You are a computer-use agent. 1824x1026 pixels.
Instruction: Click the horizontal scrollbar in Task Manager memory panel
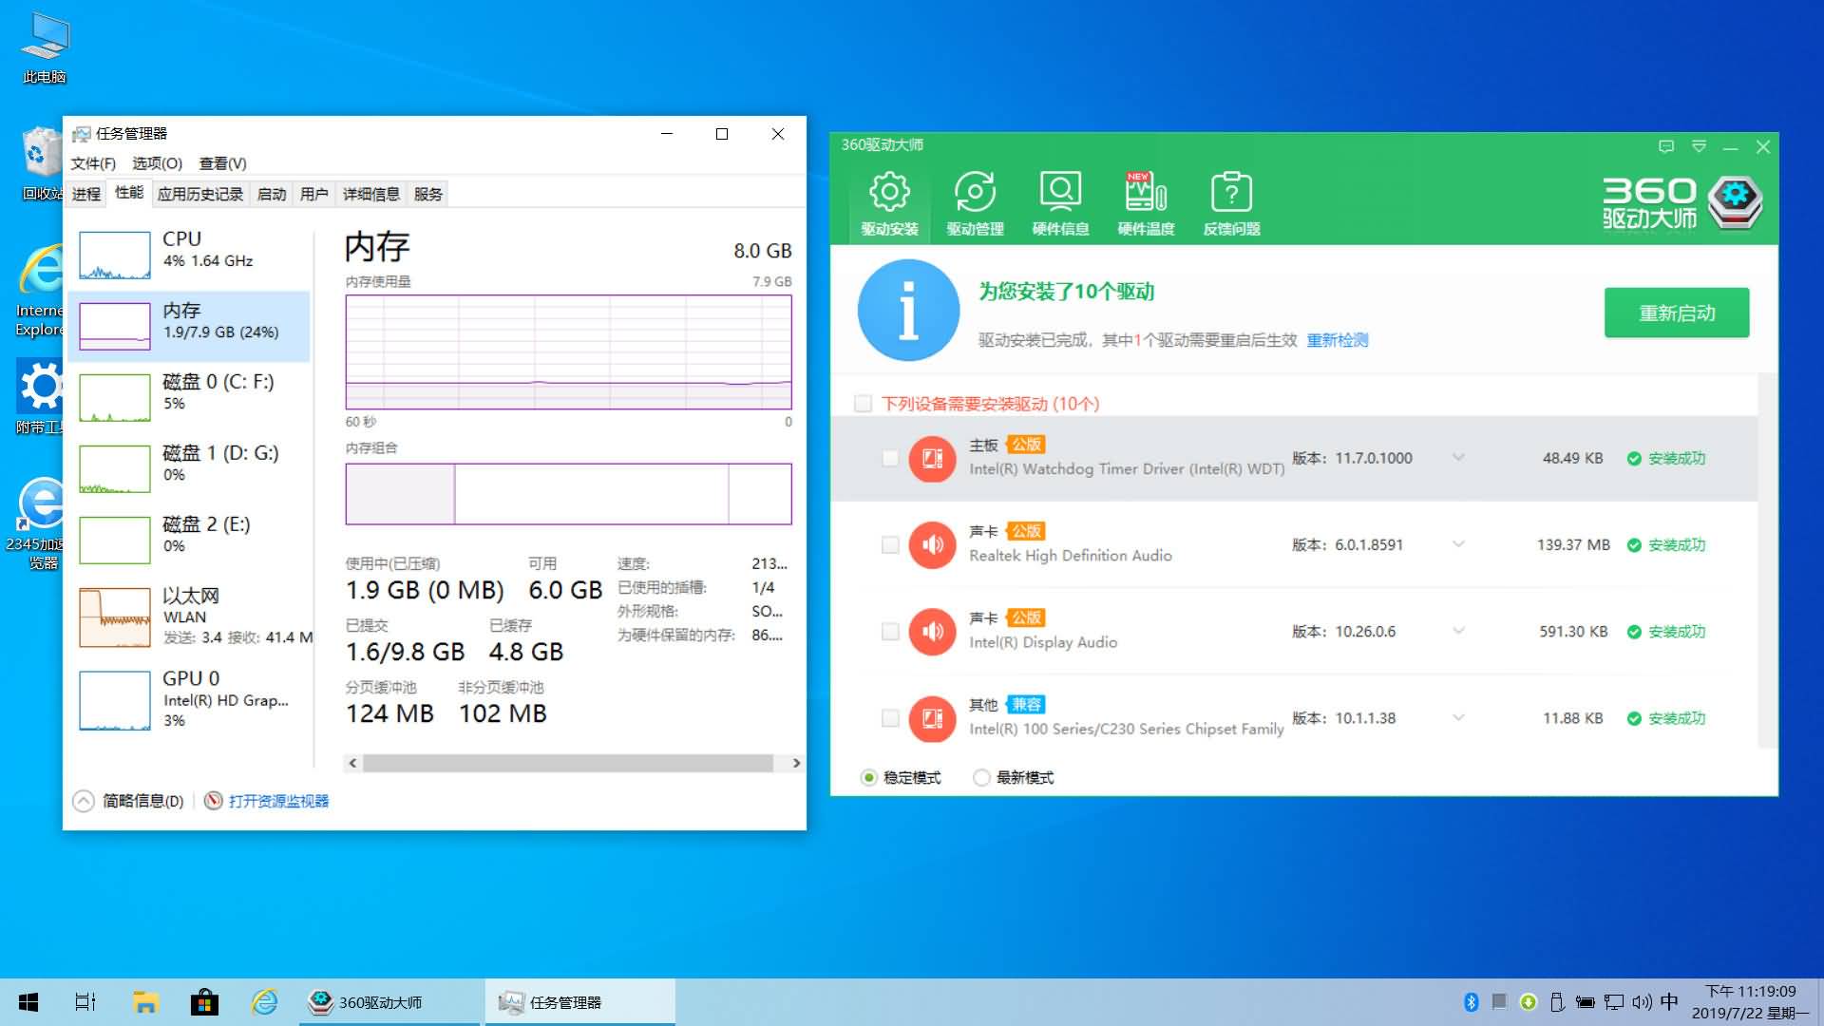pos(568,763)
